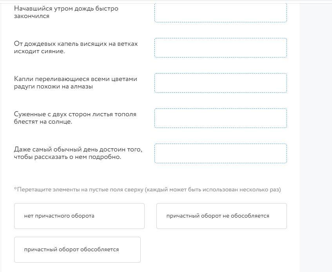Screen dimensions: 332x272
Task: Click the text 'Капли переливающиеся всеми цветами радуги'
Action: click(76, 83)
